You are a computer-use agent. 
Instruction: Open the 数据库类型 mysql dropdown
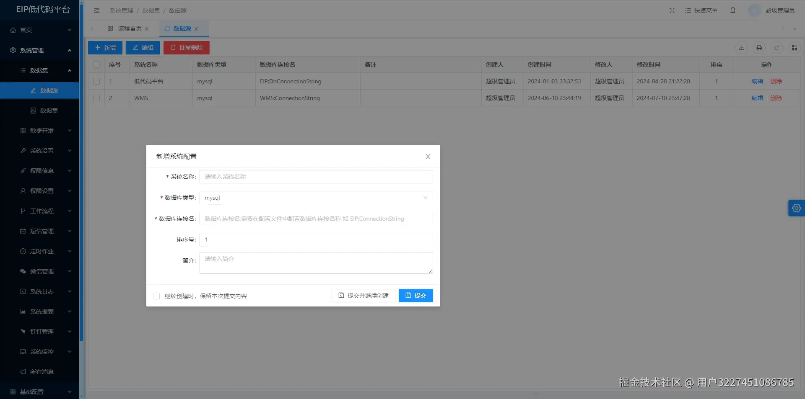coord(316,198)
